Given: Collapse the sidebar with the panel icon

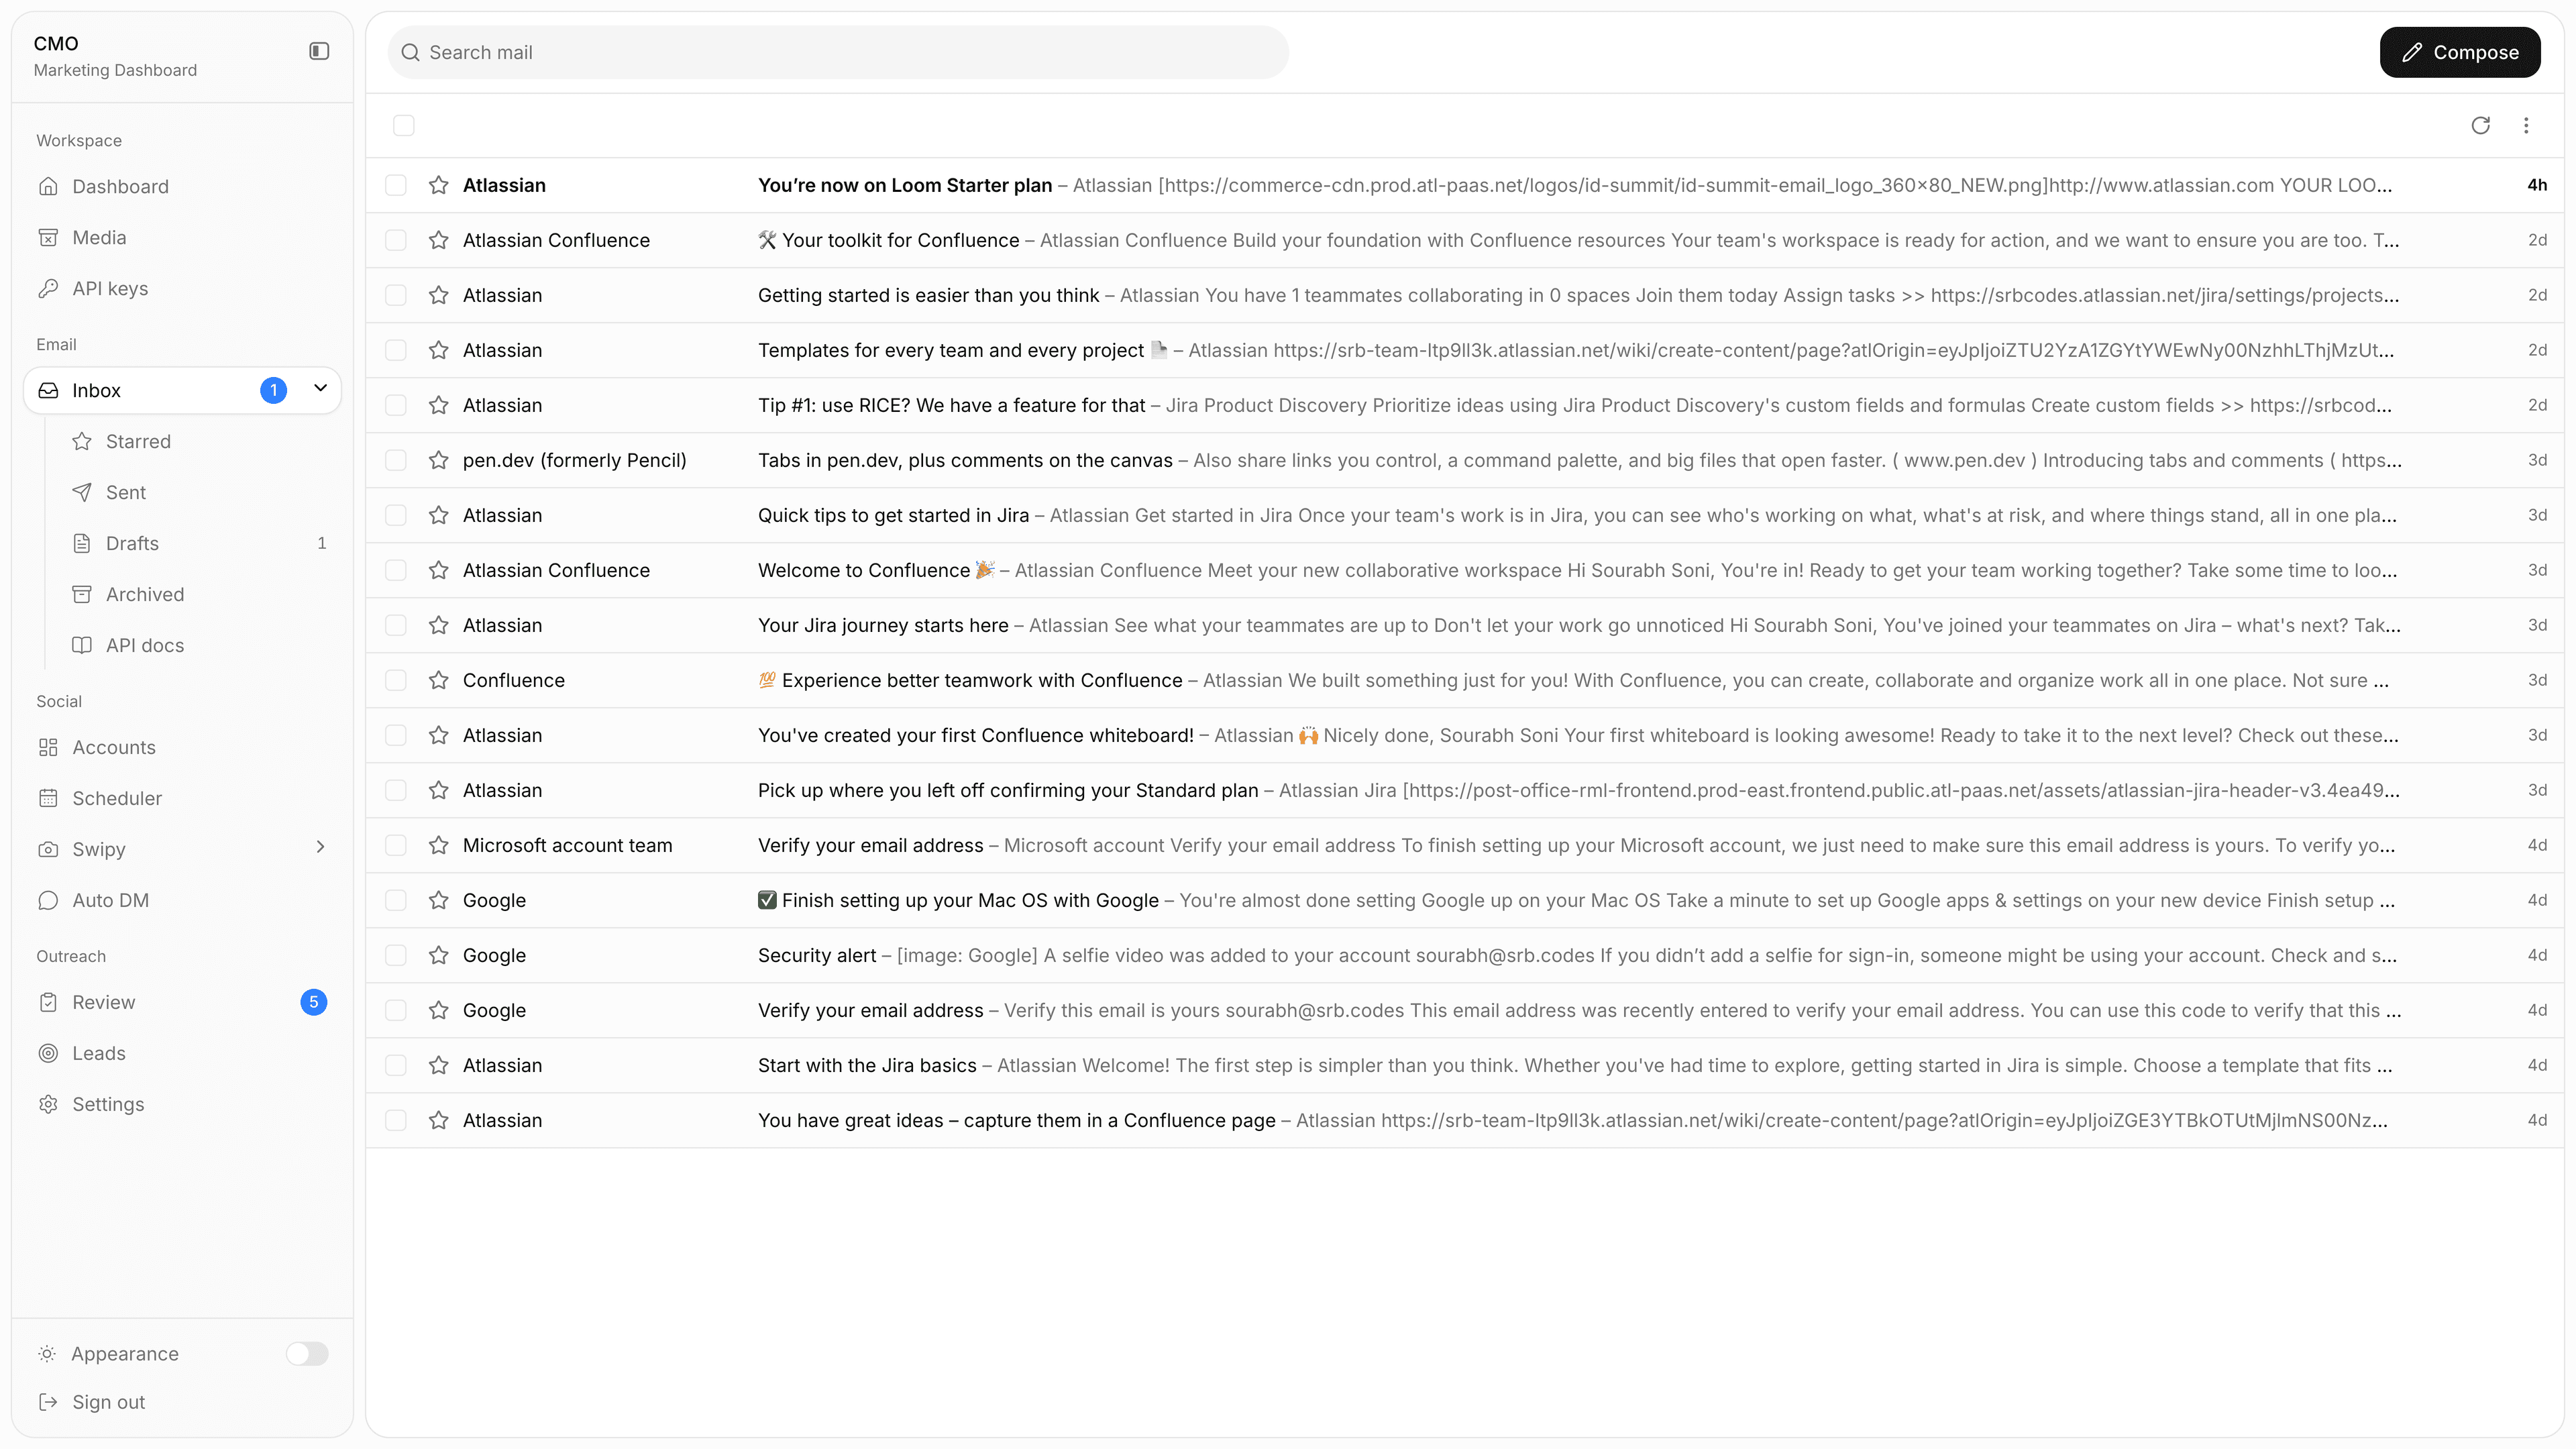Looking at the screenshot, I should 319,51.
